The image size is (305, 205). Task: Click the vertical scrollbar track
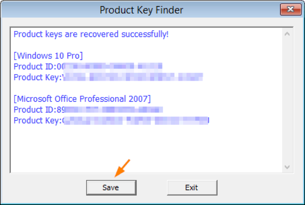click(x=287, y=101)
